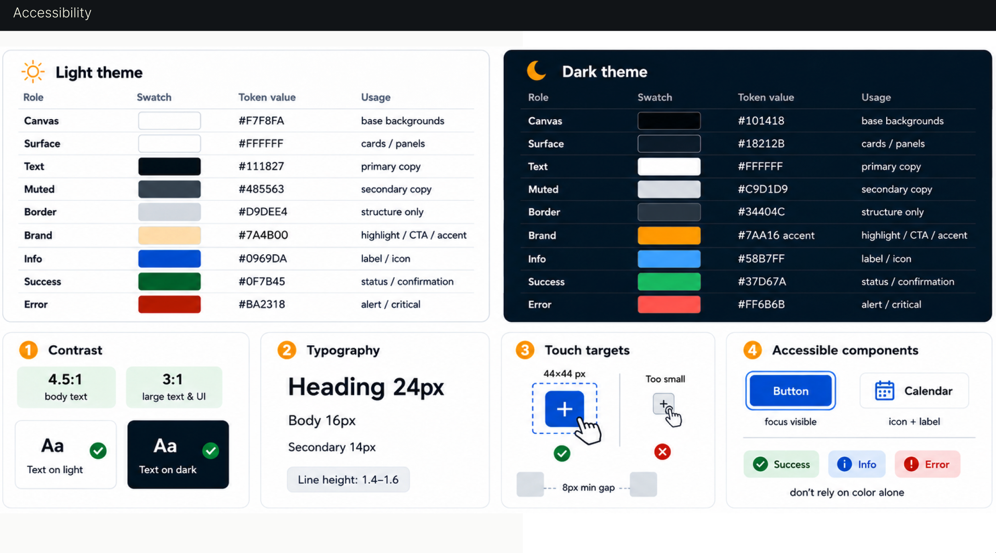
Task: Click the Light theme Text swatch
Action: pyautogui.click(x=170, y=166)
